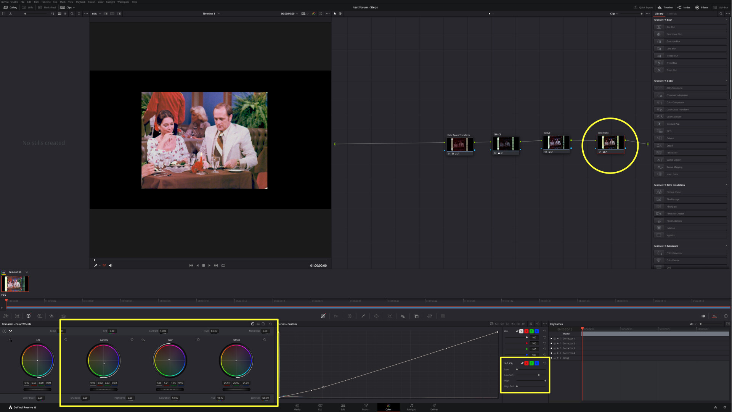
Task: Open the Gallery panel button
Action: pyautogui.click(x=10, y=7)
